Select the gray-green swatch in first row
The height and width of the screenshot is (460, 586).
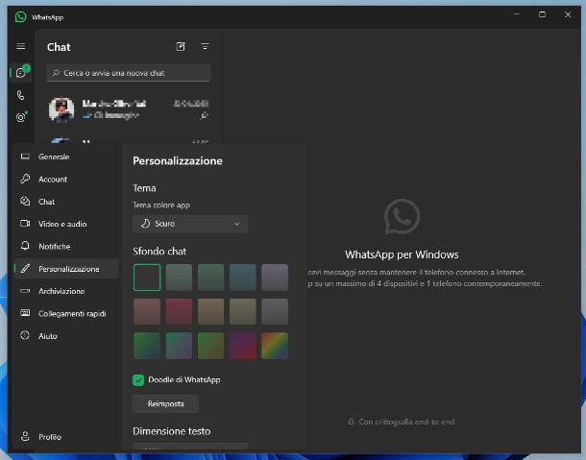179,278
